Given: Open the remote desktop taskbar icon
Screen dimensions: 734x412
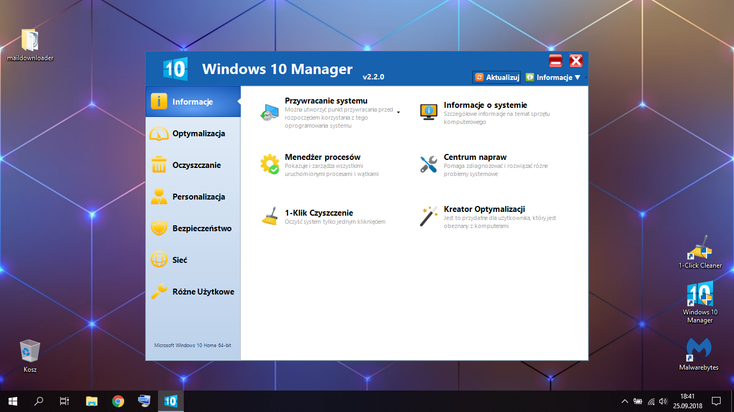Looking at the screenshot, I should pos(144,401).
